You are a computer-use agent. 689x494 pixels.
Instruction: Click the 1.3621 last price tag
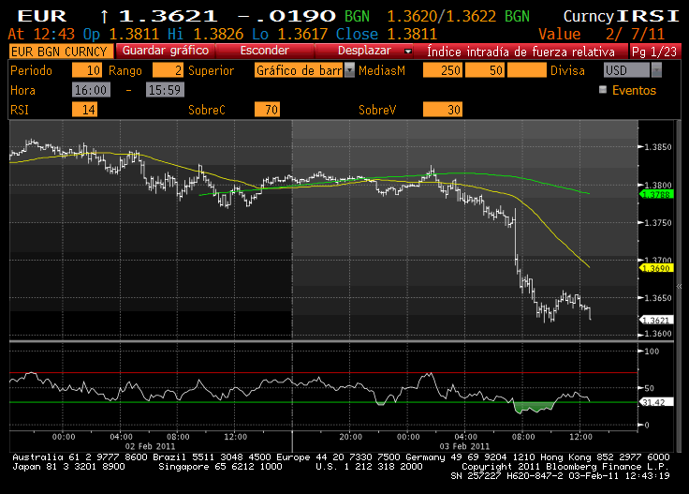(x=652, y=320)
